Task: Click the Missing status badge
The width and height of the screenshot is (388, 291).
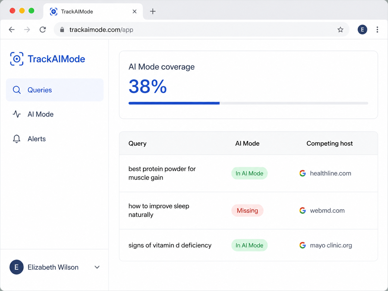Action: click(247, 211)
